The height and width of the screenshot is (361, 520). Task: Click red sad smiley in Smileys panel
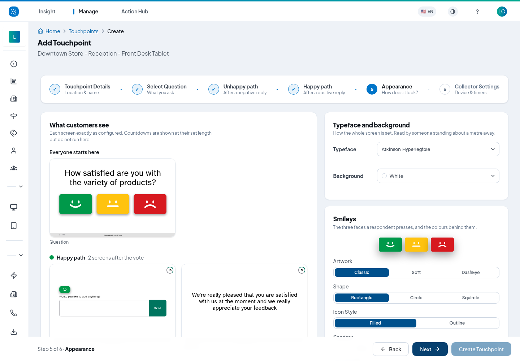point(442,244)
